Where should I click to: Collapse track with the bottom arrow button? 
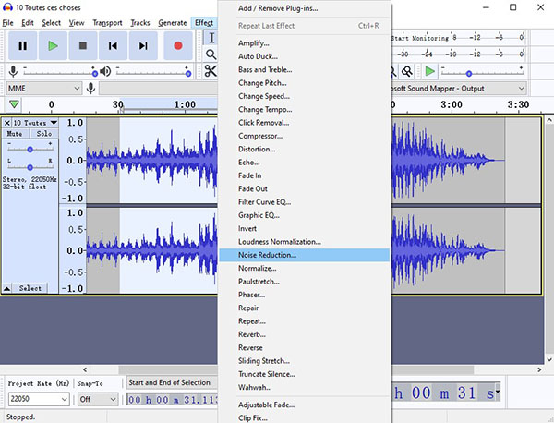(x=6, y=288)
